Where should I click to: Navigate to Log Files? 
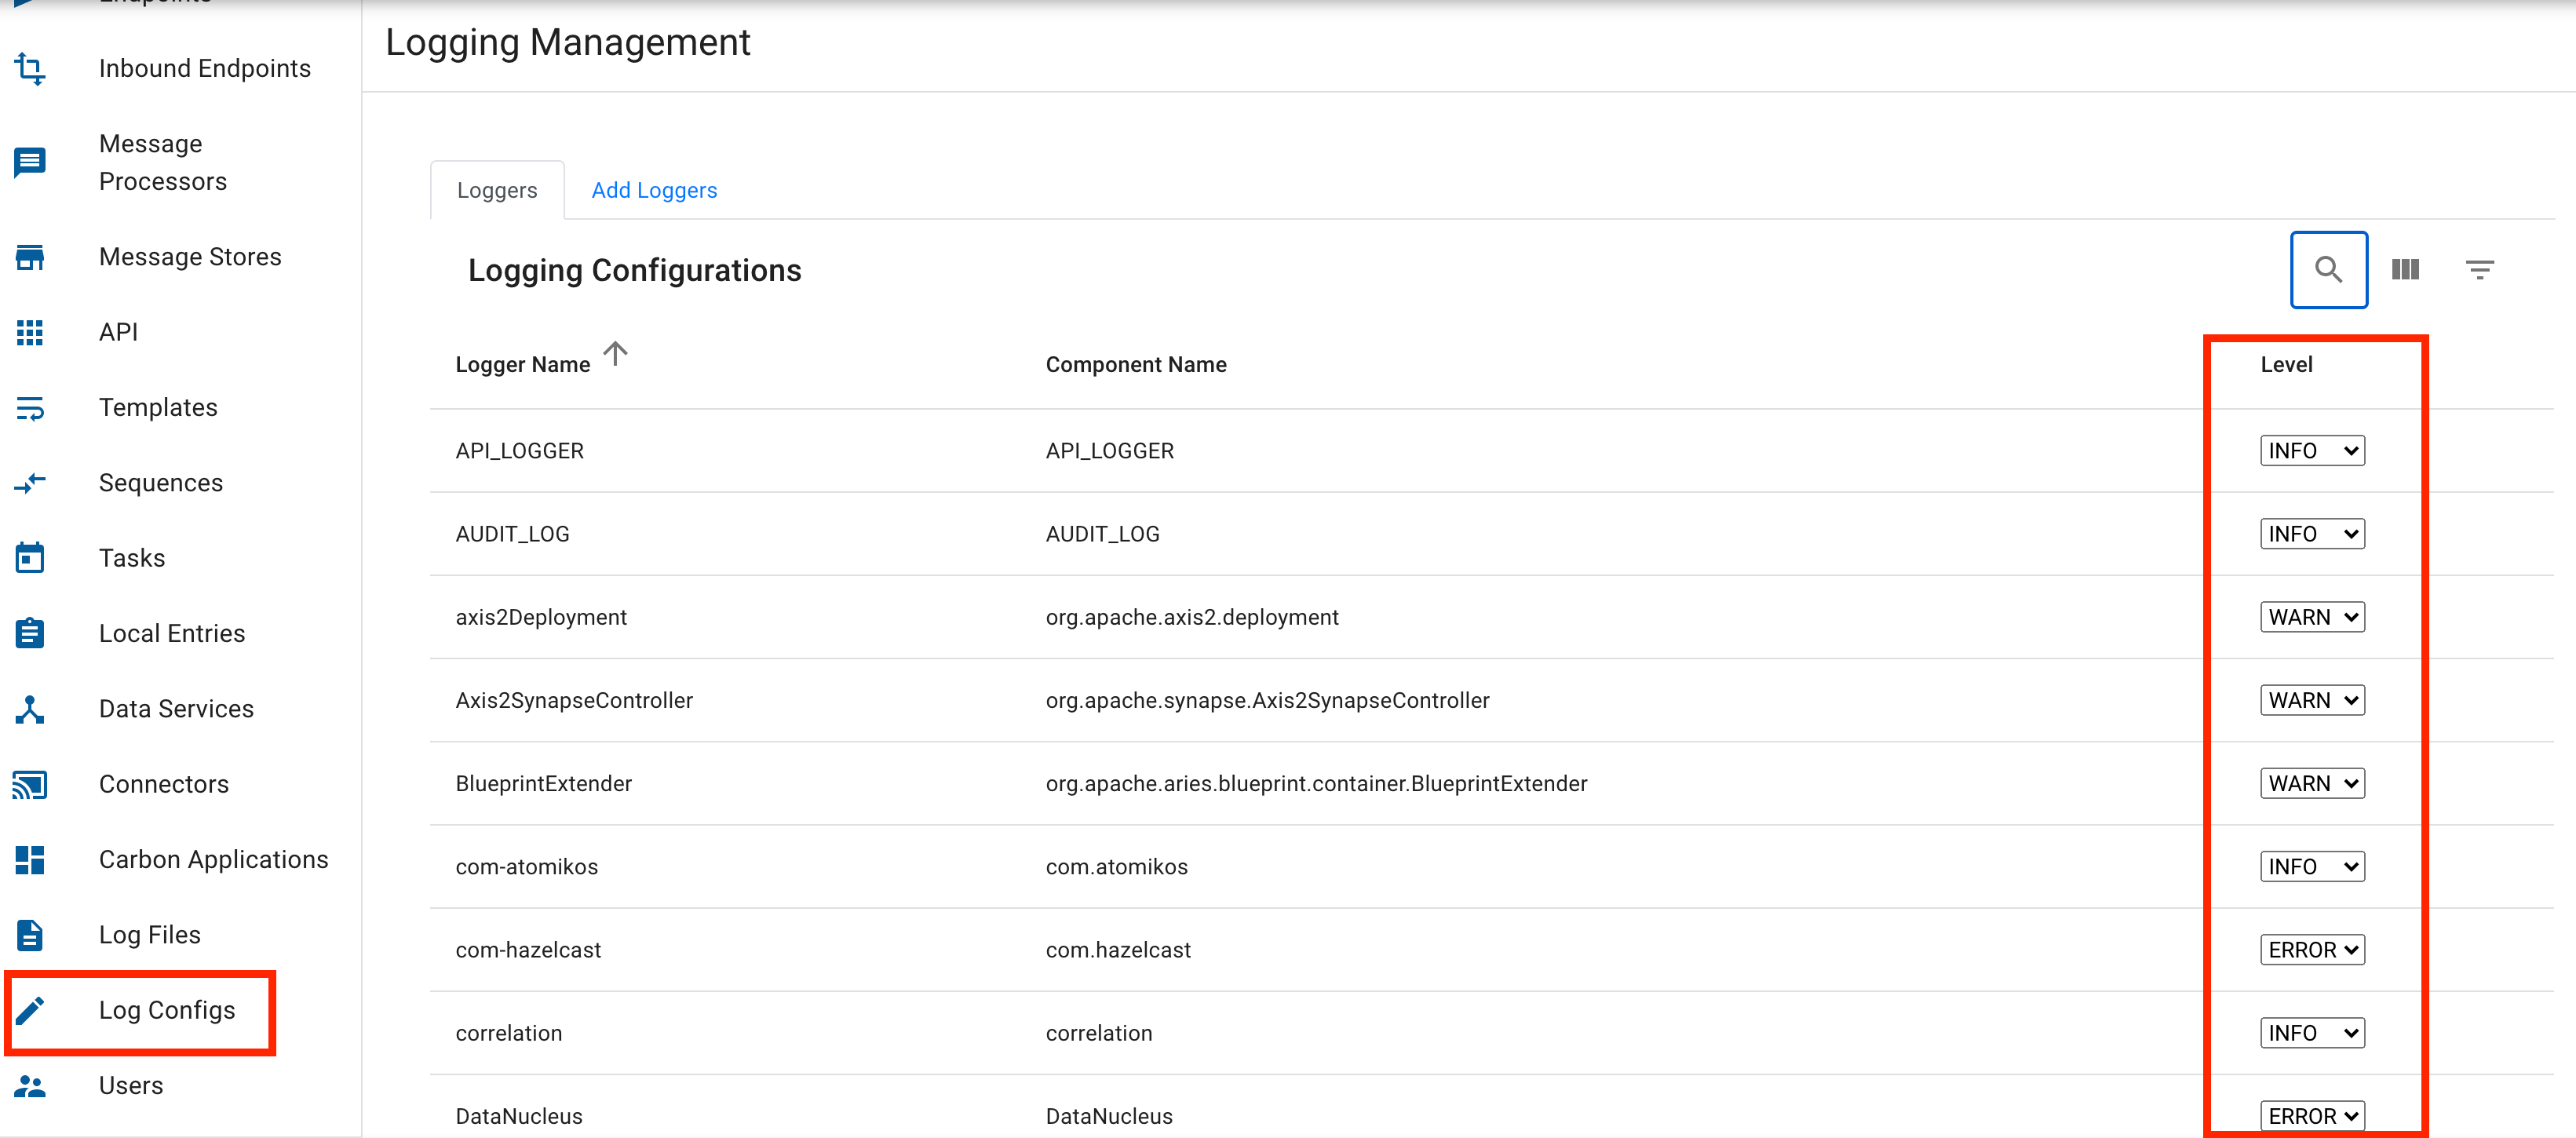150,935
